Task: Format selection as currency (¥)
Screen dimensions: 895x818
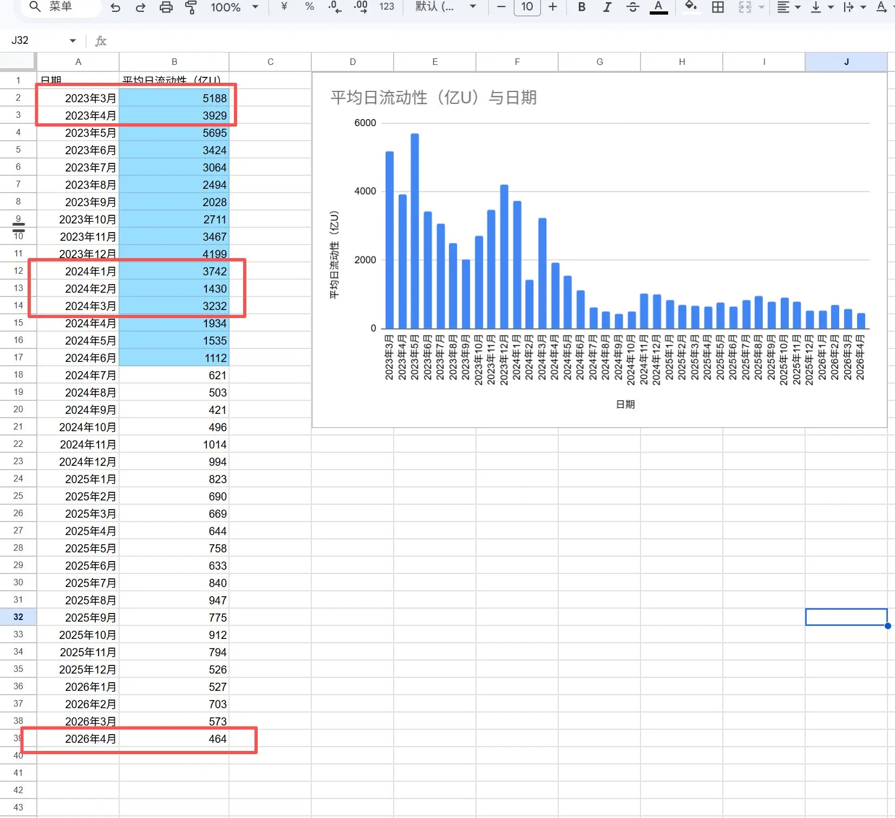Action: point(284,6)
